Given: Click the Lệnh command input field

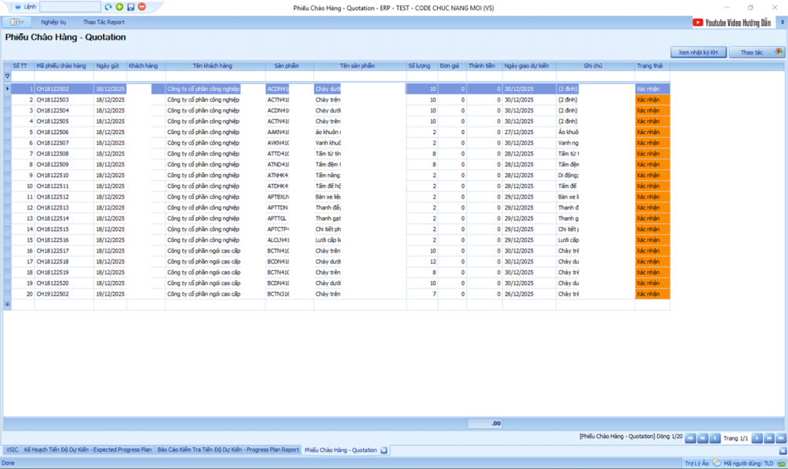Looking at the screenshot, I should click(70, 7).
